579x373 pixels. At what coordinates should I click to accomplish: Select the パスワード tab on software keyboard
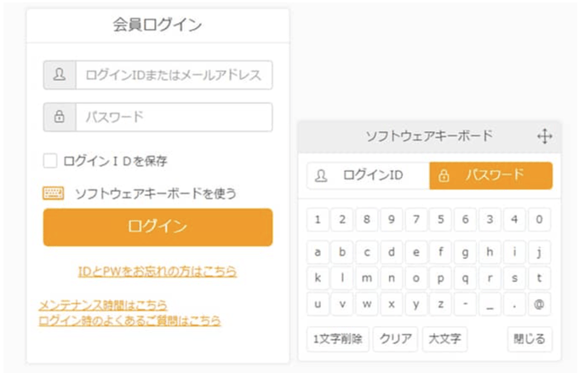pyautogui.click(x=491, y=175)
